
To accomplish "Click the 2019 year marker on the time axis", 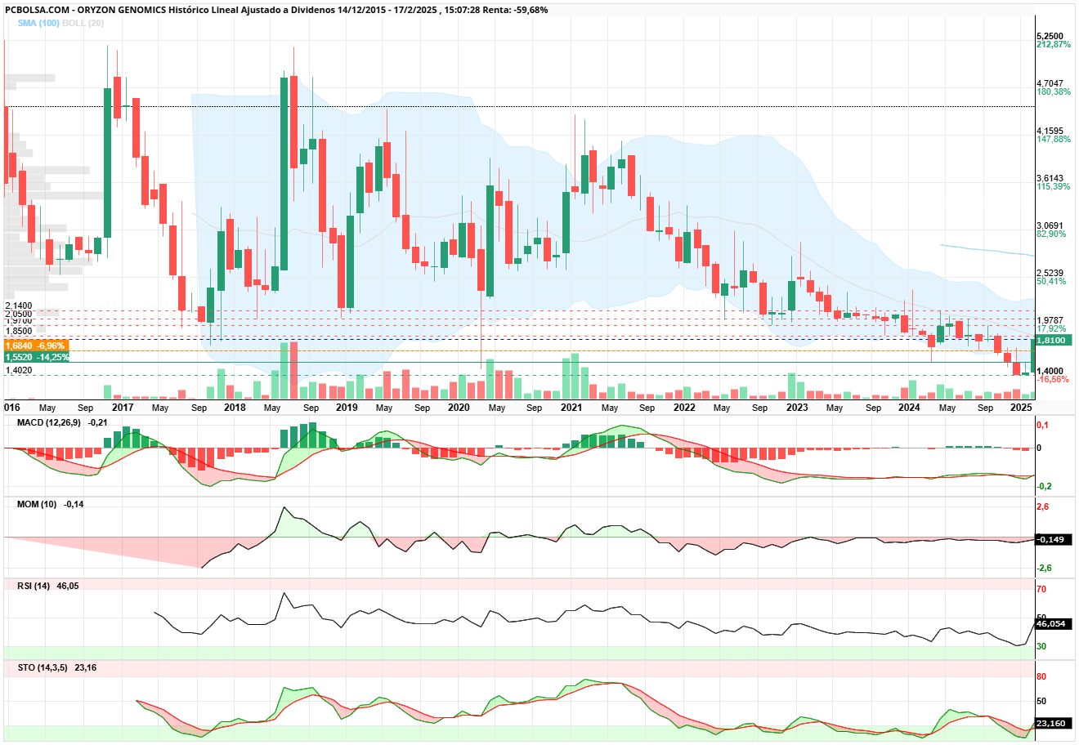I will click(347, 407).
